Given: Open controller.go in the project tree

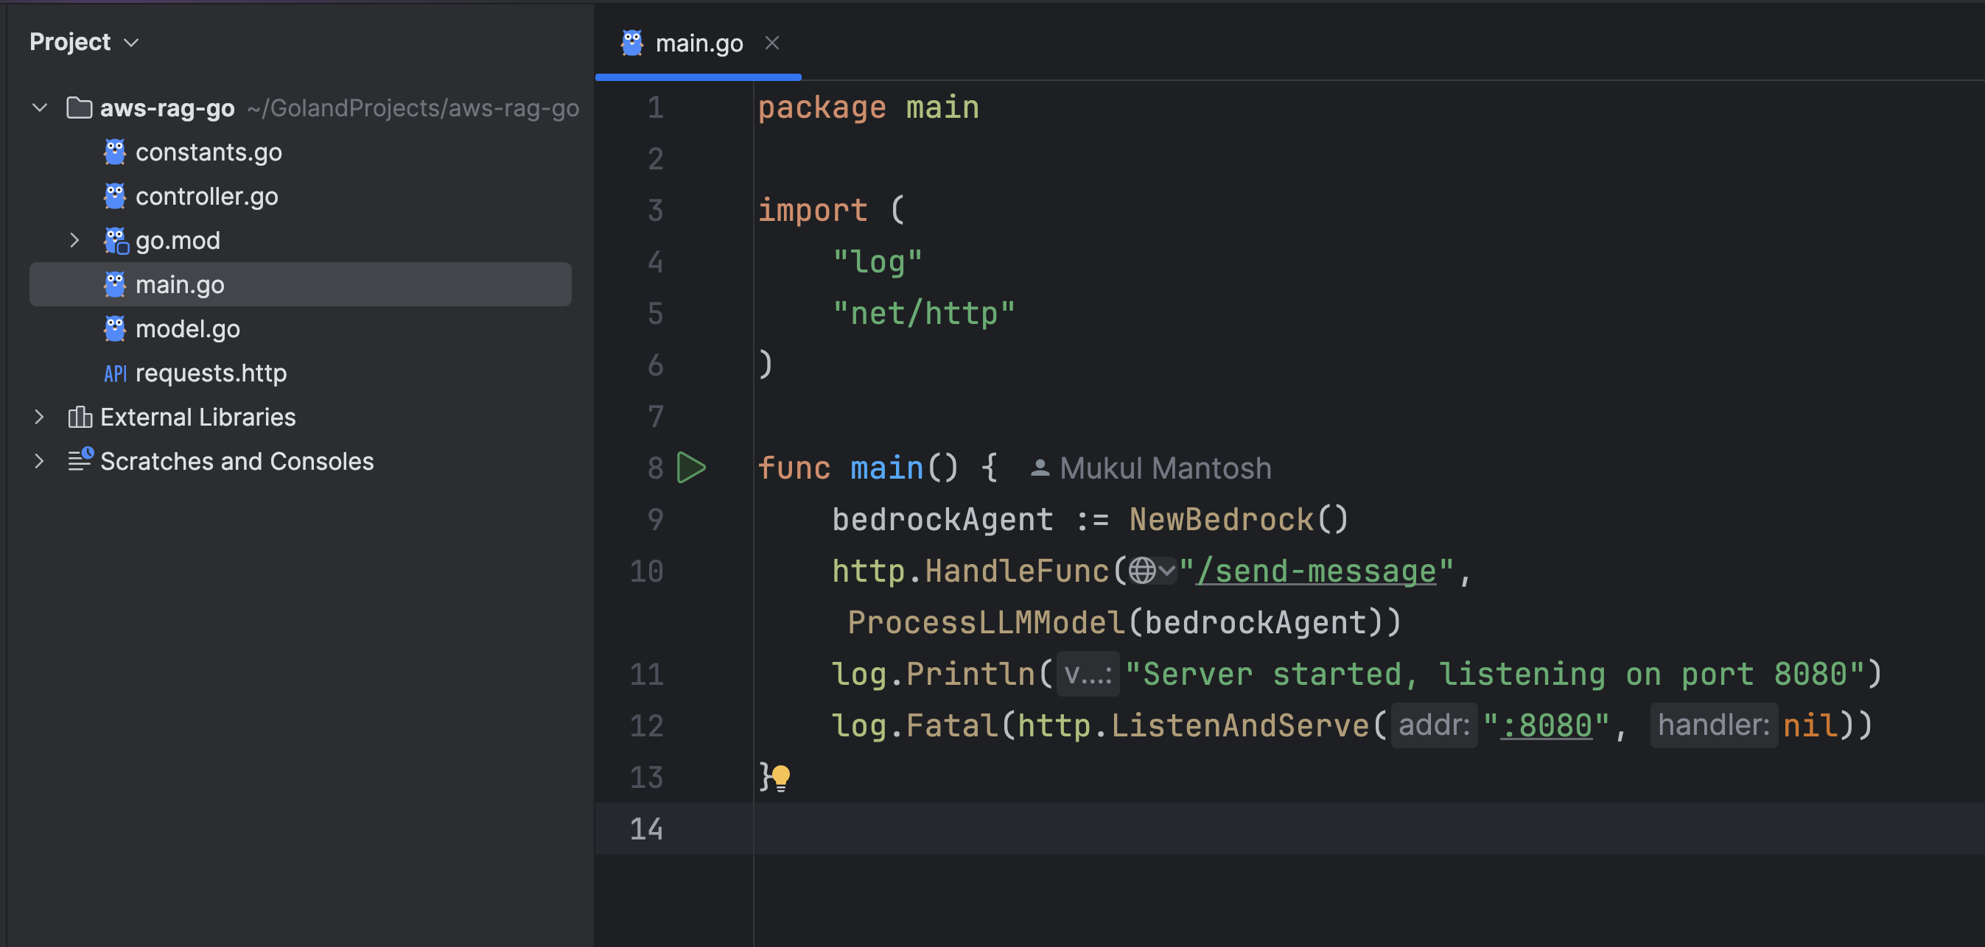Looking at the screenshot, I should click(206, 197).
